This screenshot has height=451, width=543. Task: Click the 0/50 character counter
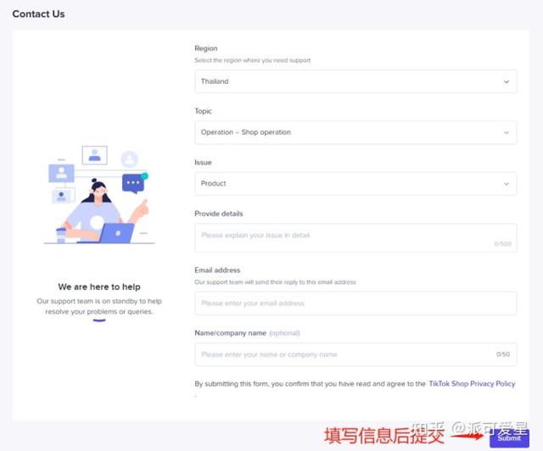point(503,354)
